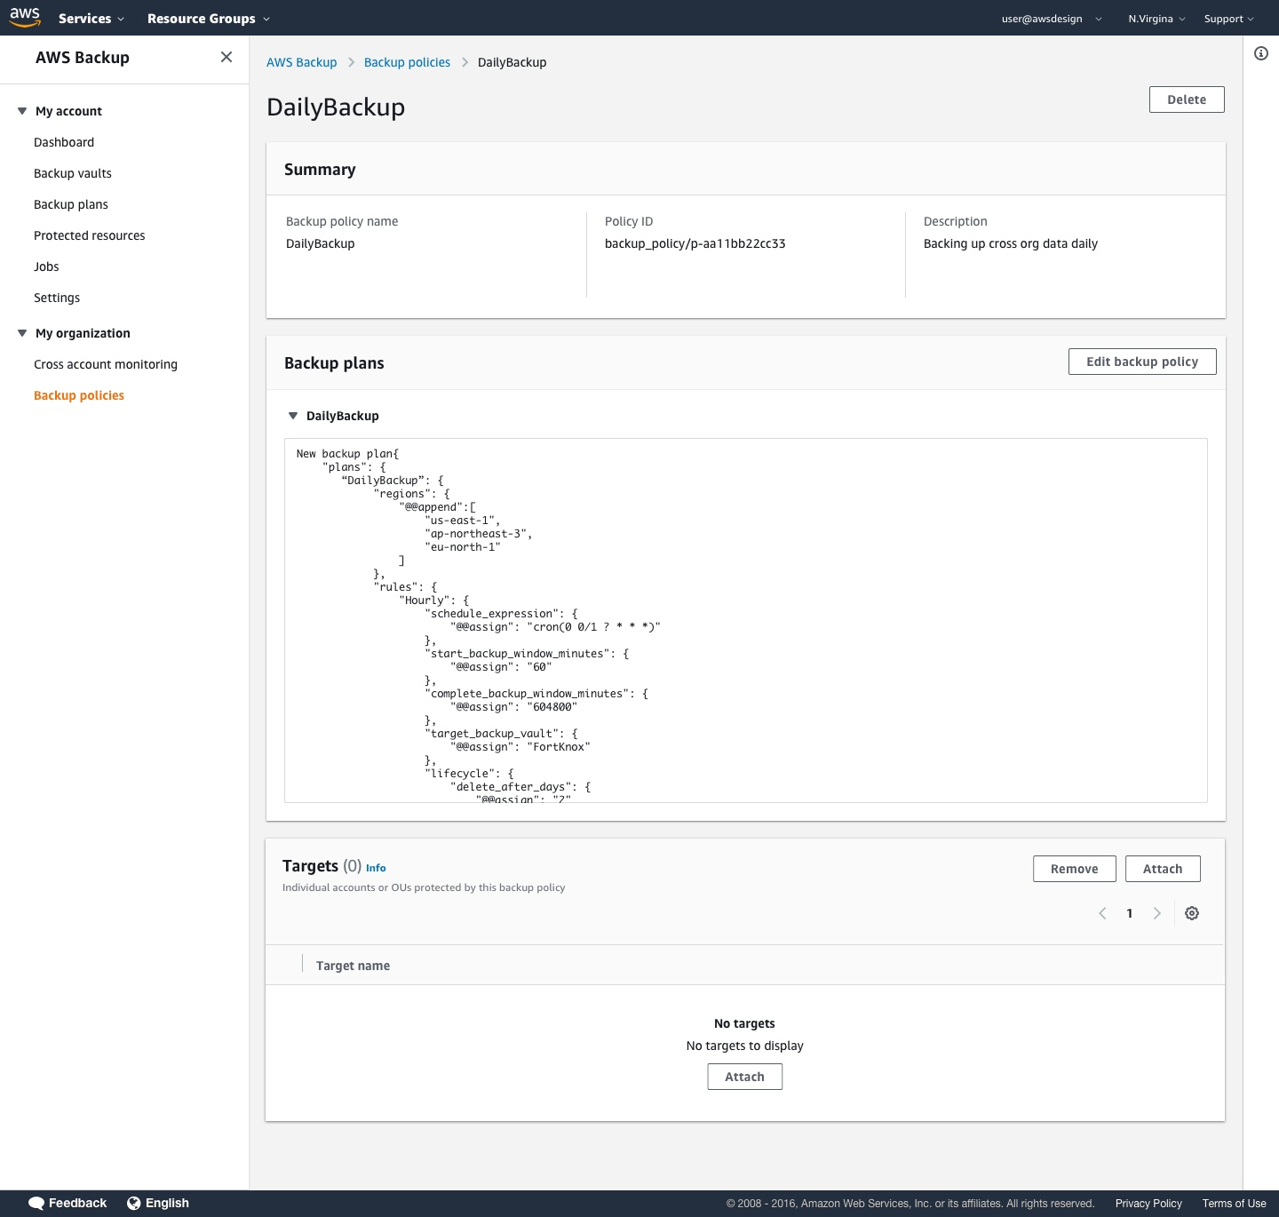
Task: Click the info icon in the right panel
Action: [x=1259, y=54]
